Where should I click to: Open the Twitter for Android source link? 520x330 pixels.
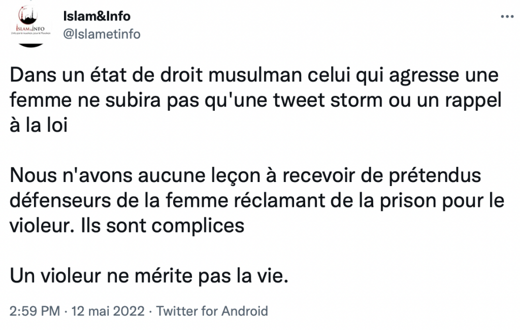tap(212, 311)
